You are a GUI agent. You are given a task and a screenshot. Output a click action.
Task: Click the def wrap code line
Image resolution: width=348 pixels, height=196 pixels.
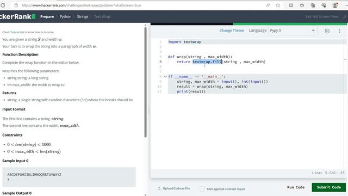click(200, 57)
